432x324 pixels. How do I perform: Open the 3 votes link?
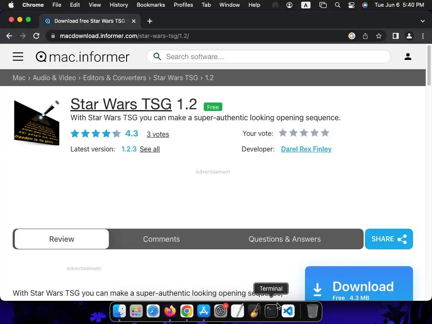(158, 134)
